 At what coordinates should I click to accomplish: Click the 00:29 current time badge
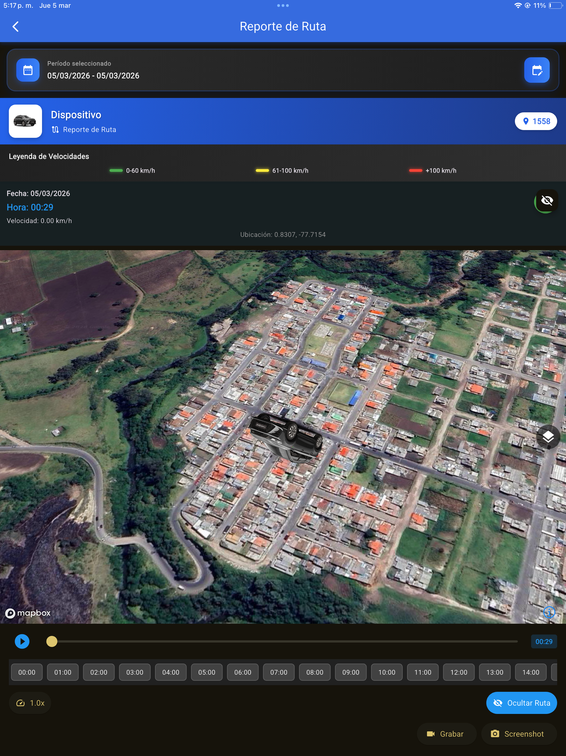point(544,641)
